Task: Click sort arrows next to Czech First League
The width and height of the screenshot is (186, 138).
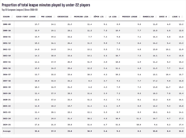Action: point(38,17)
